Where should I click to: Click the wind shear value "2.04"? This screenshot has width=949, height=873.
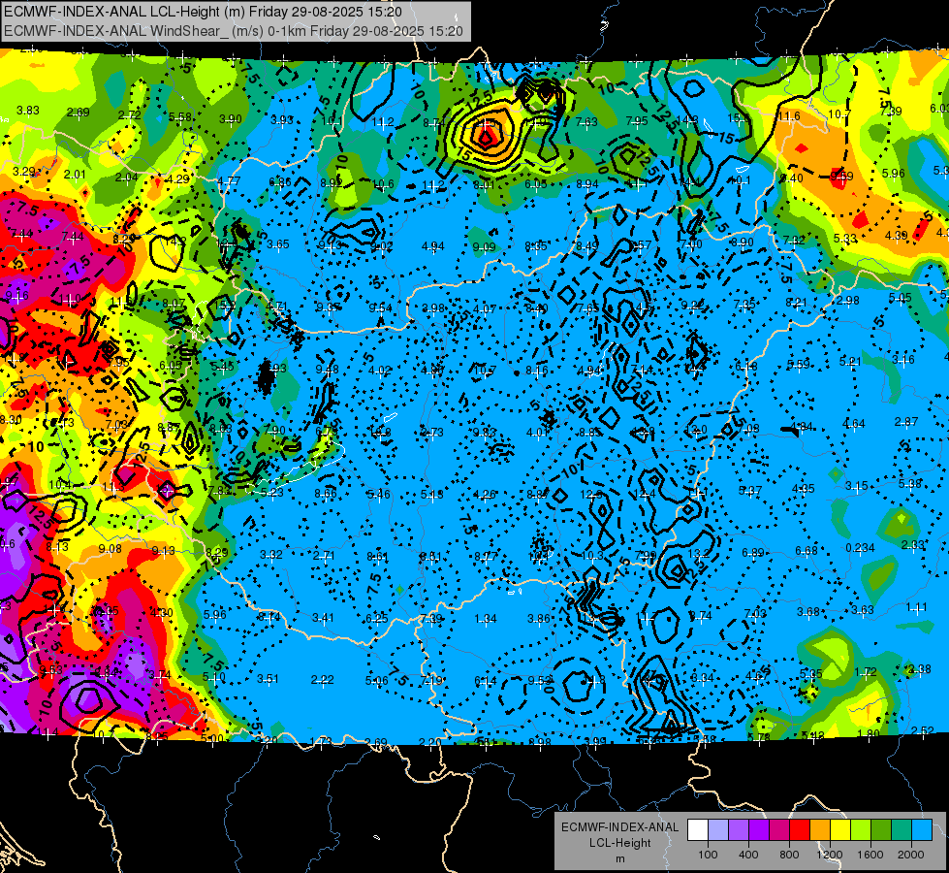(x=126, y=177)
